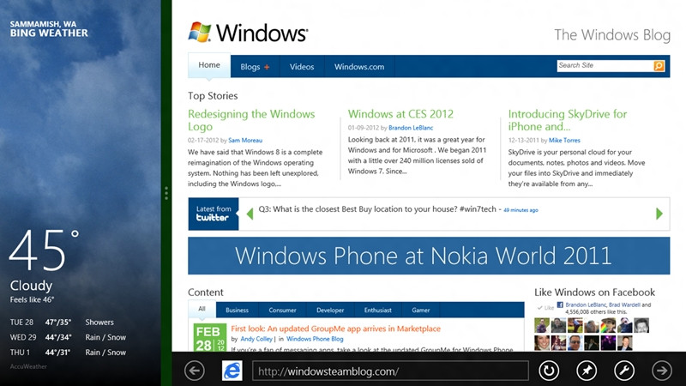Open the Videos nav item
The image size is (686, 386).
click(x=302, y=67)
